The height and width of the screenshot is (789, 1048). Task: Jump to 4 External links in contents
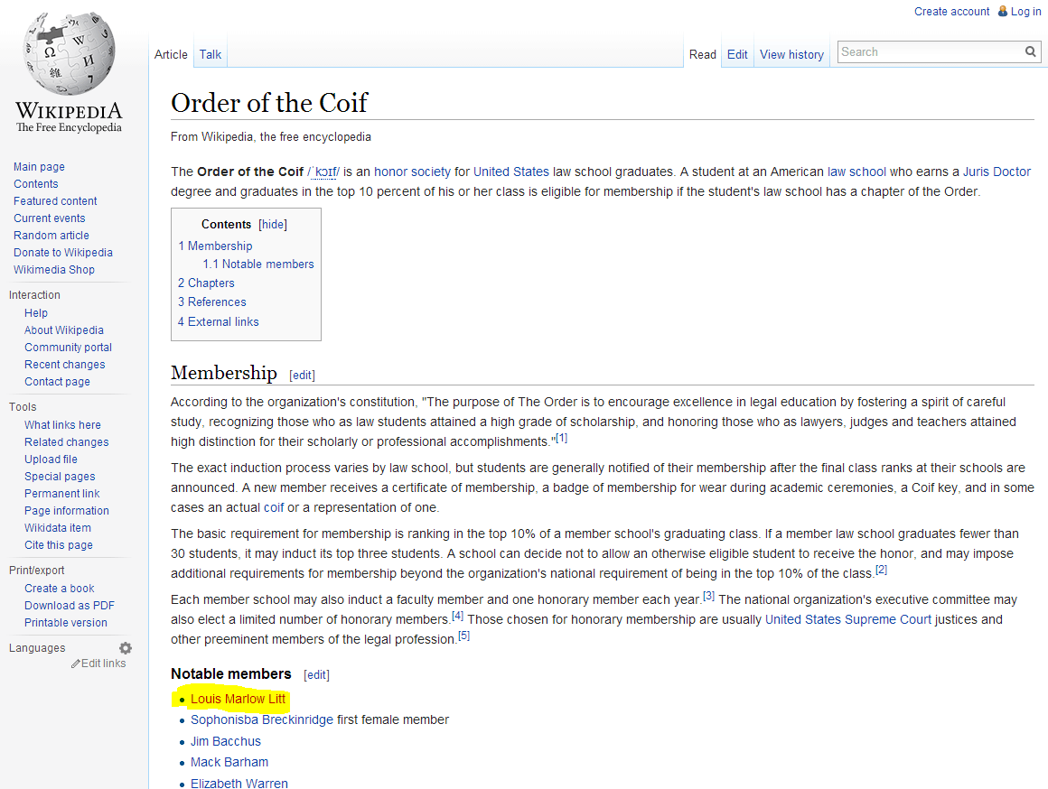pyautogui.click(x=218, y=322)
